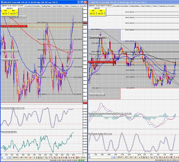Open Account(s) Information tab in the 15 min window
179x162 pixels.
tap(121, 6)
